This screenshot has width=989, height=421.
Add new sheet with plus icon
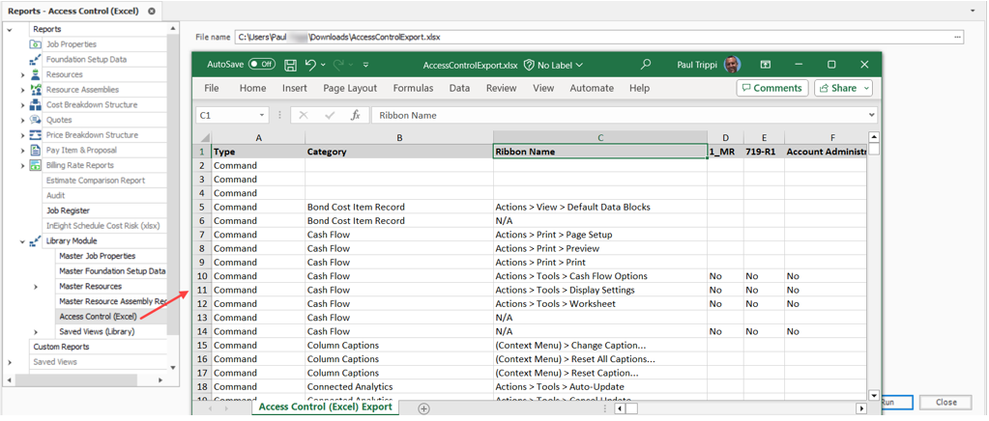pyautogui.click(x=423, y=408)
